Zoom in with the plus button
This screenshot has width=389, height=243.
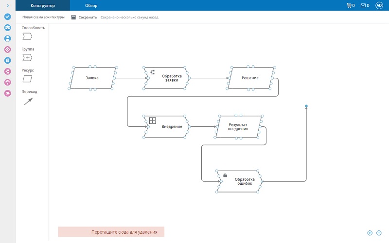(x=370, y=233)
